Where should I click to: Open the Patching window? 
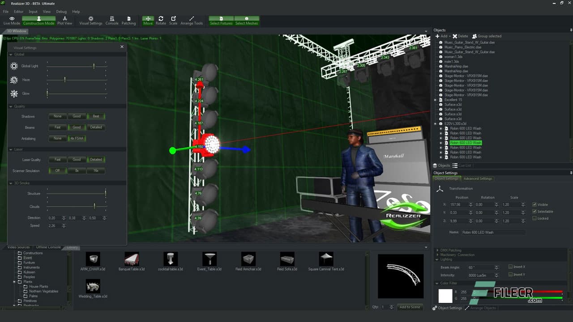tap(129, 21)
